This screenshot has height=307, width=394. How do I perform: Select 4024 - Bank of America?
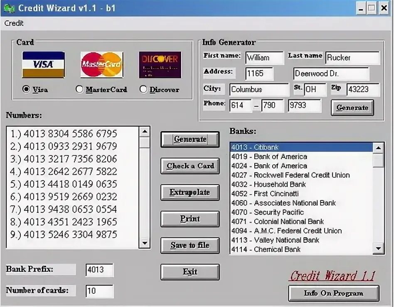301,166
